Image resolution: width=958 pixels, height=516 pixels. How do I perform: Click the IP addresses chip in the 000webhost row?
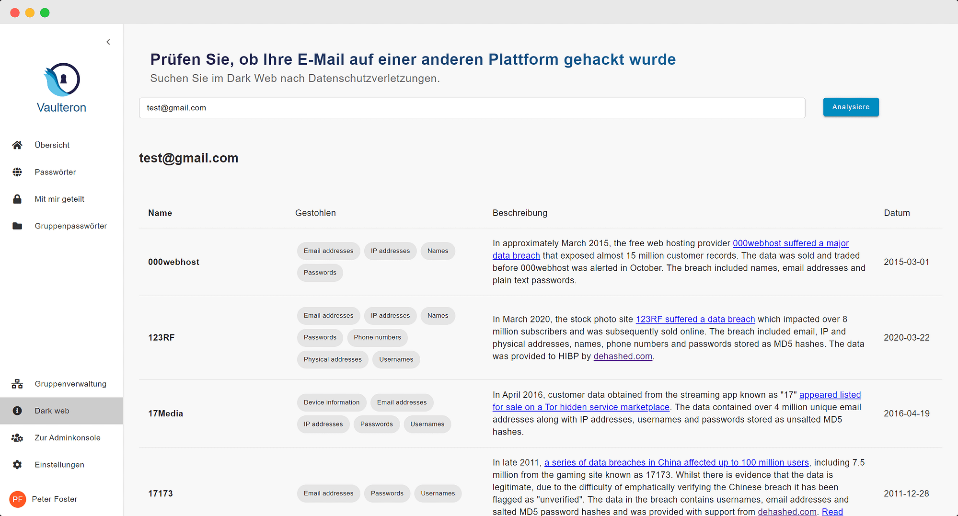point(390,251)
